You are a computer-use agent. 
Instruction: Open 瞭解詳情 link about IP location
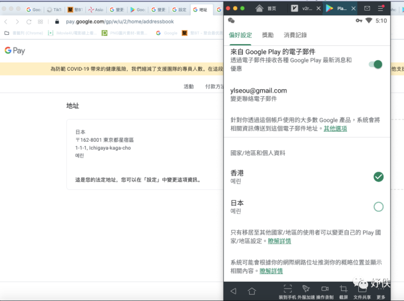pyautogui.click(x=271, y=271)
